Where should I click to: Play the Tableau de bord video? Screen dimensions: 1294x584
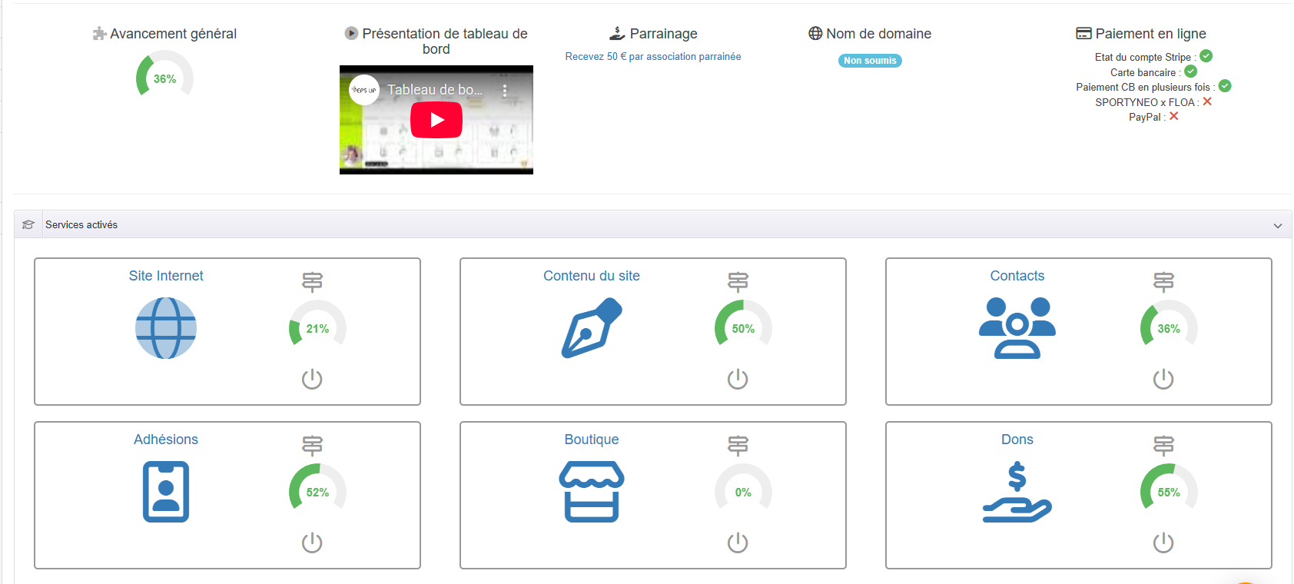(x=436, y=120)
